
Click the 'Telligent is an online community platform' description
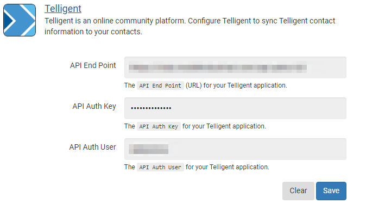pos(190,26)
